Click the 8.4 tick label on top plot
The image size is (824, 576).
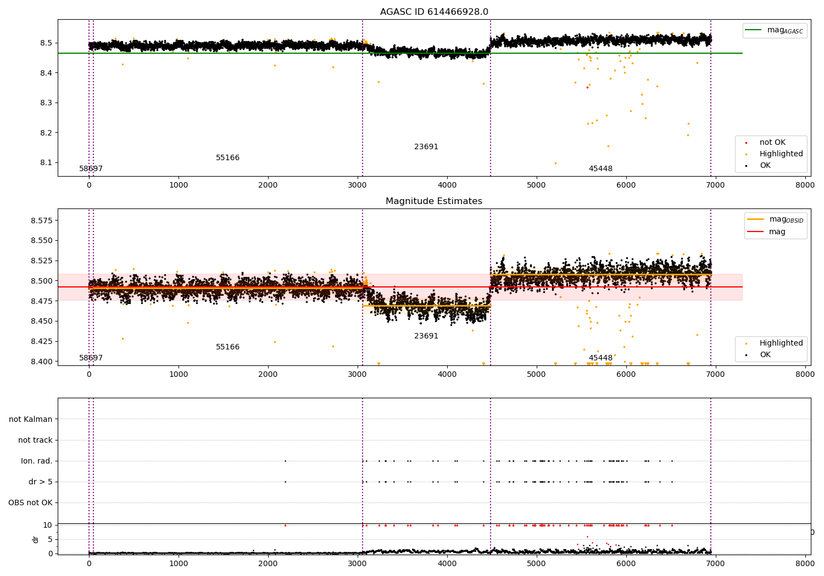tap(46, 73)
